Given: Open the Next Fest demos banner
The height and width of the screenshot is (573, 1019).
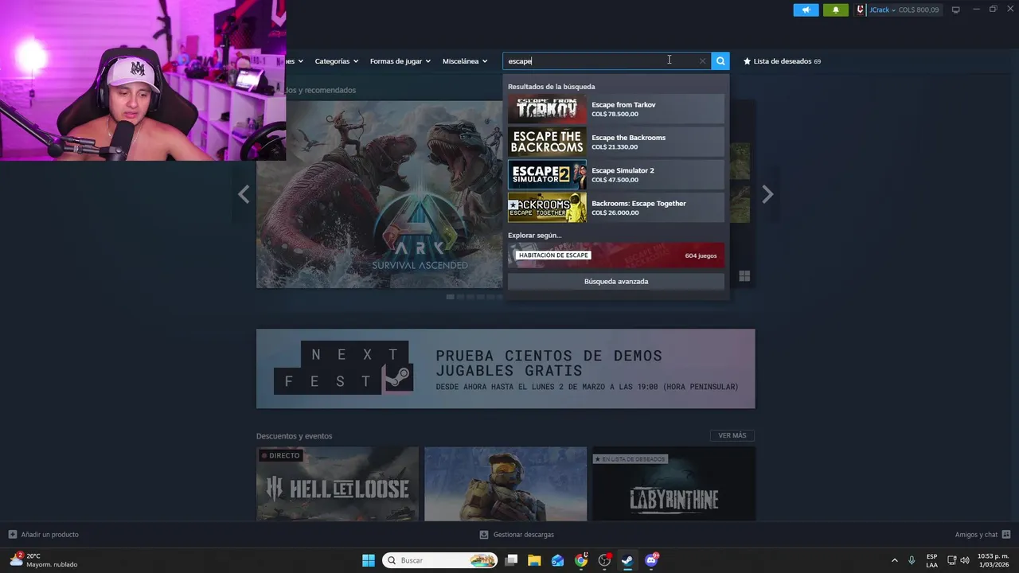Looking at the screenshot, I should point(506,368).
